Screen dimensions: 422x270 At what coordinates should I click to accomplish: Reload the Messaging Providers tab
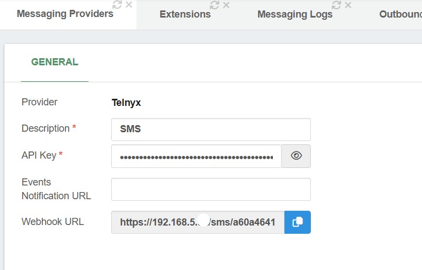click(117, 4)
